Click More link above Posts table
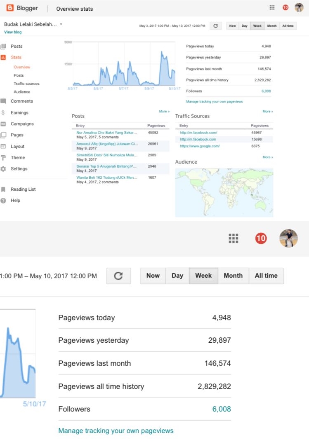 (x=164, y=111)
